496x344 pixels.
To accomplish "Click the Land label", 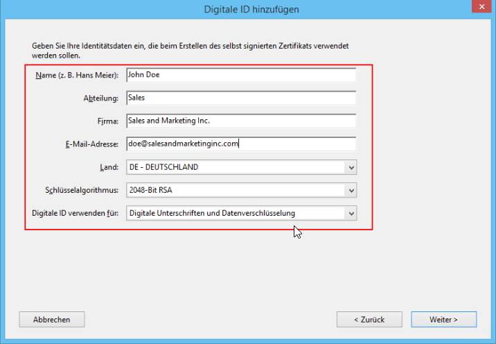I will [x=109, y=167].
